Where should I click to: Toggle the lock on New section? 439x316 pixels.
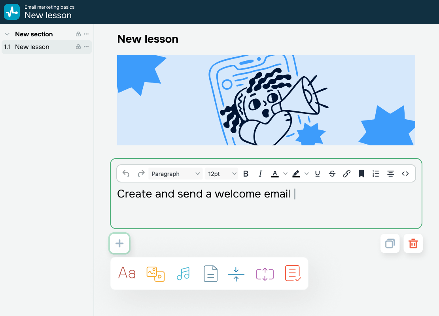(78, 34)
